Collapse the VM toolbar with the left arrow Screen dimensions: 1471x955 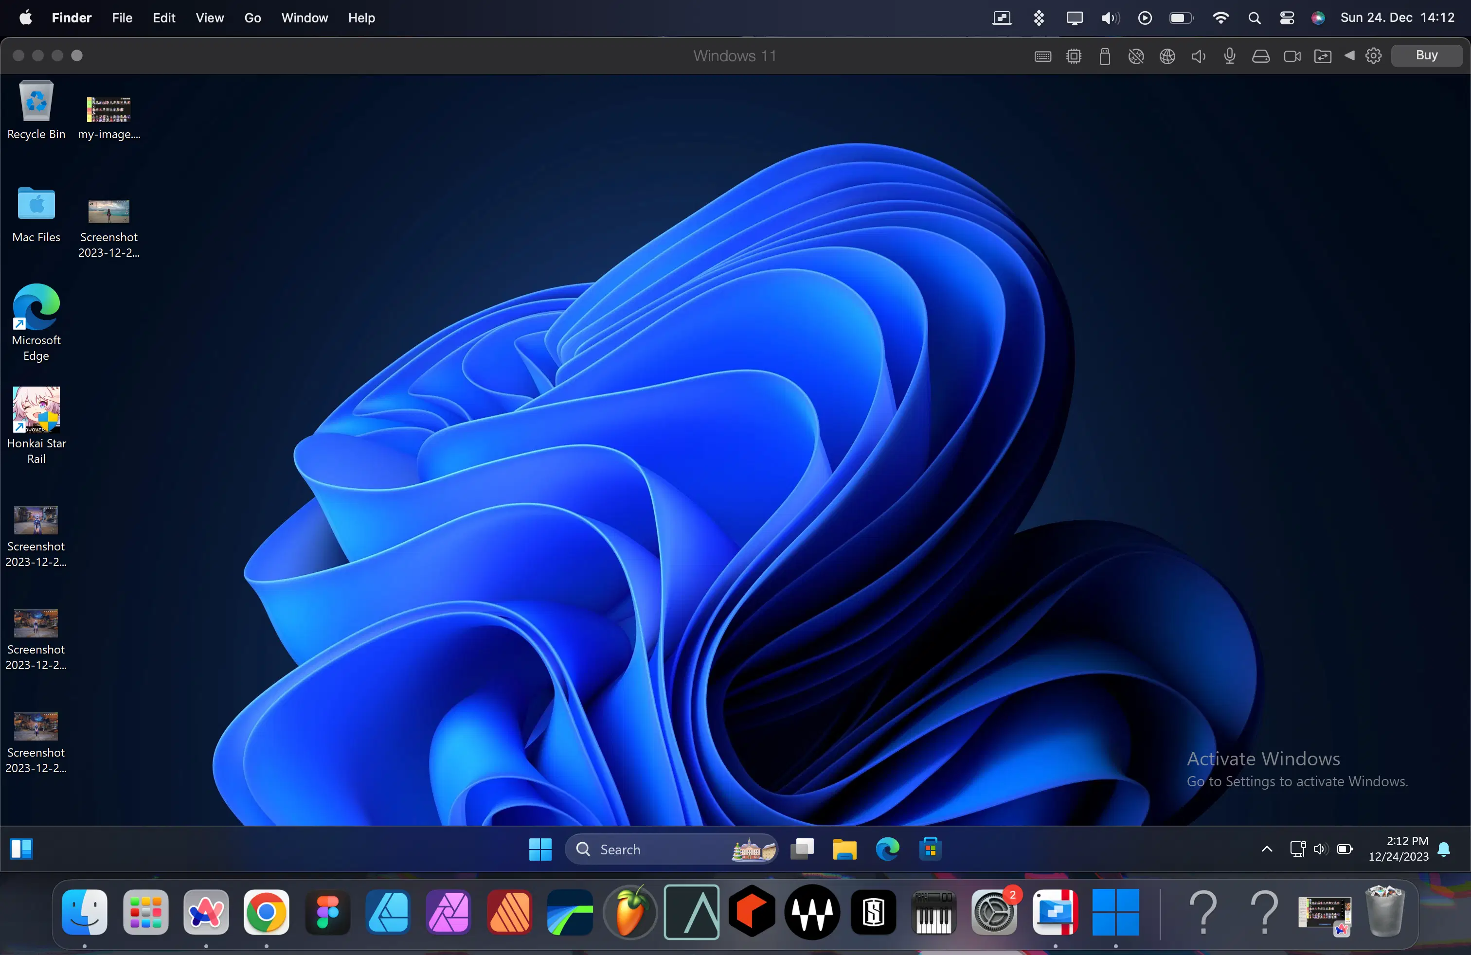pyautogui.click(x=1350, y=55)
